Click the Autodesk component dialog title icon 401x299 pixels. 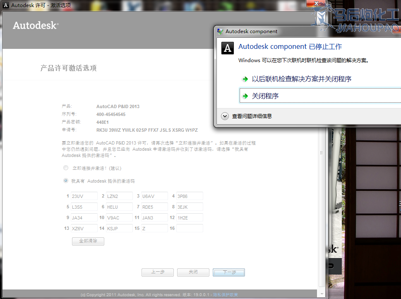point(220,31)
